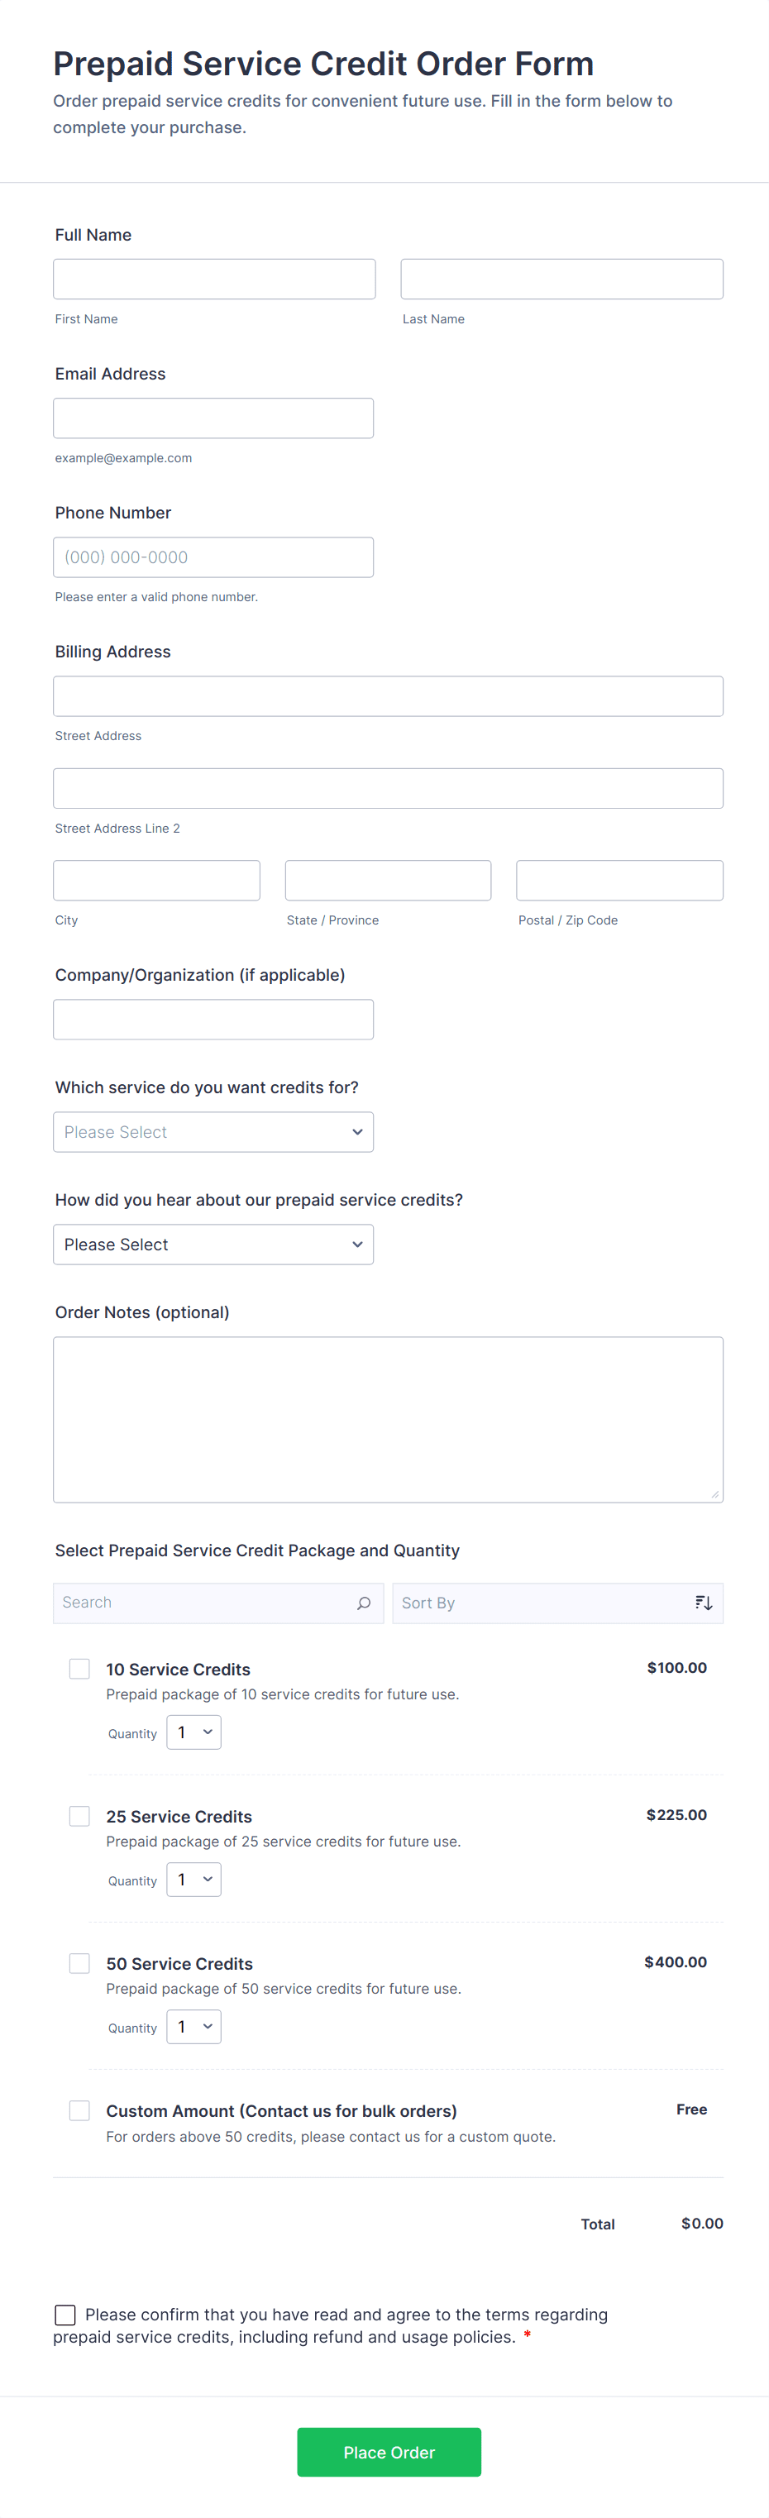769x2518 pixels.
Task: Check the 10 Service Credits checkbox
Action: (79, 1669)
